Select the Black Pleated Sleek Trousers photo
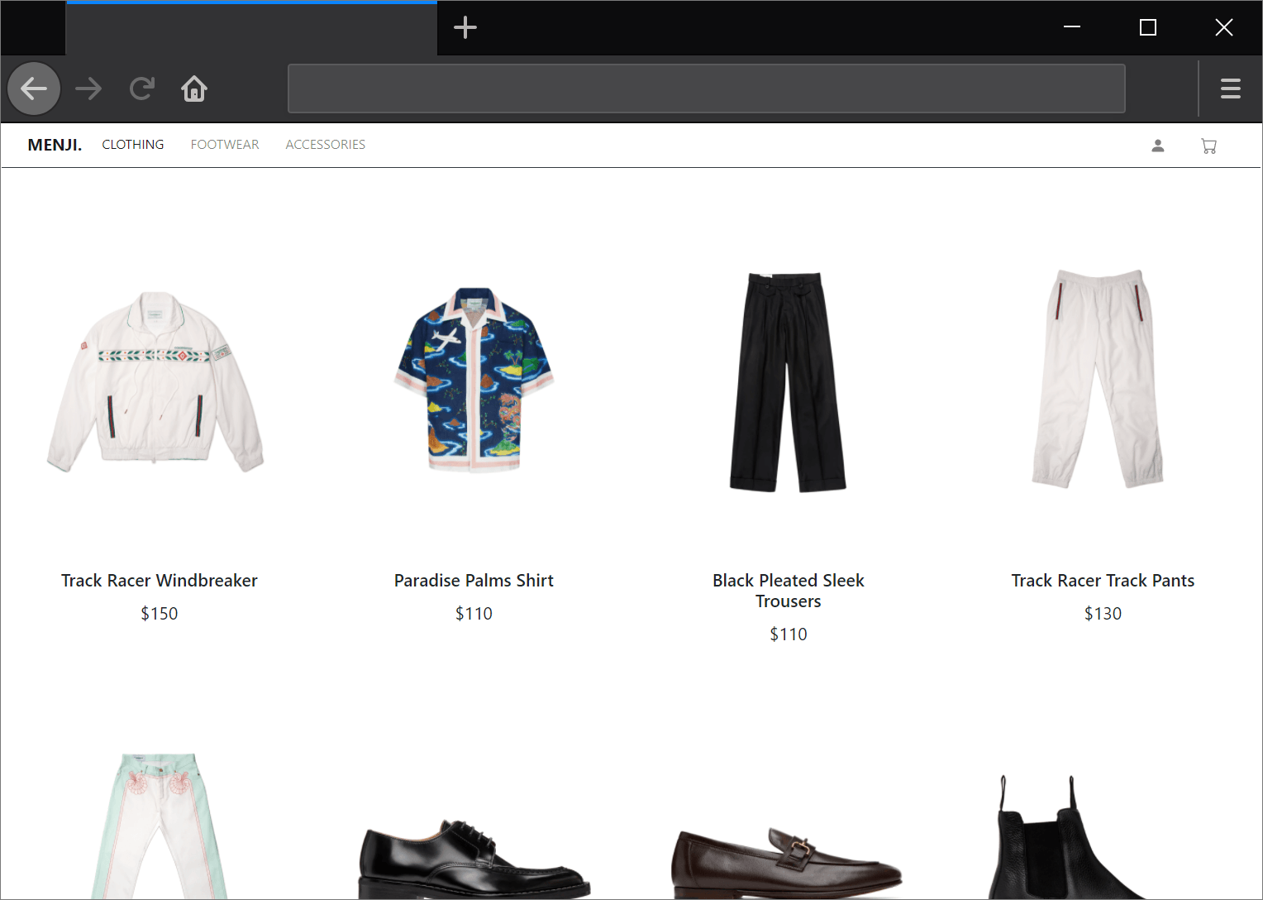The width and height of the screenshot is (1263, 900). pos(788,382)
